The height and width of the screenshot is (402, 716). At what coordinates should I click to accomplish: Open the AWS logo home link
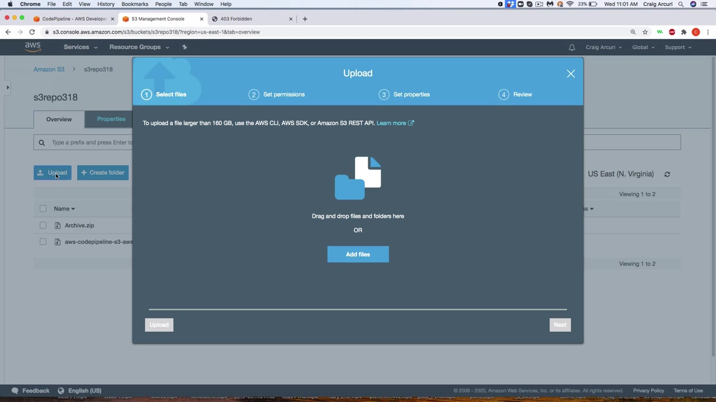pos(33,47)
